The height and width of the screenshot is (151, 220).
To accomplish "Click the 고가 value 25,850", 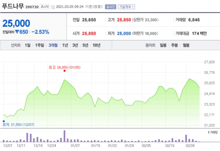I will 124,20.
